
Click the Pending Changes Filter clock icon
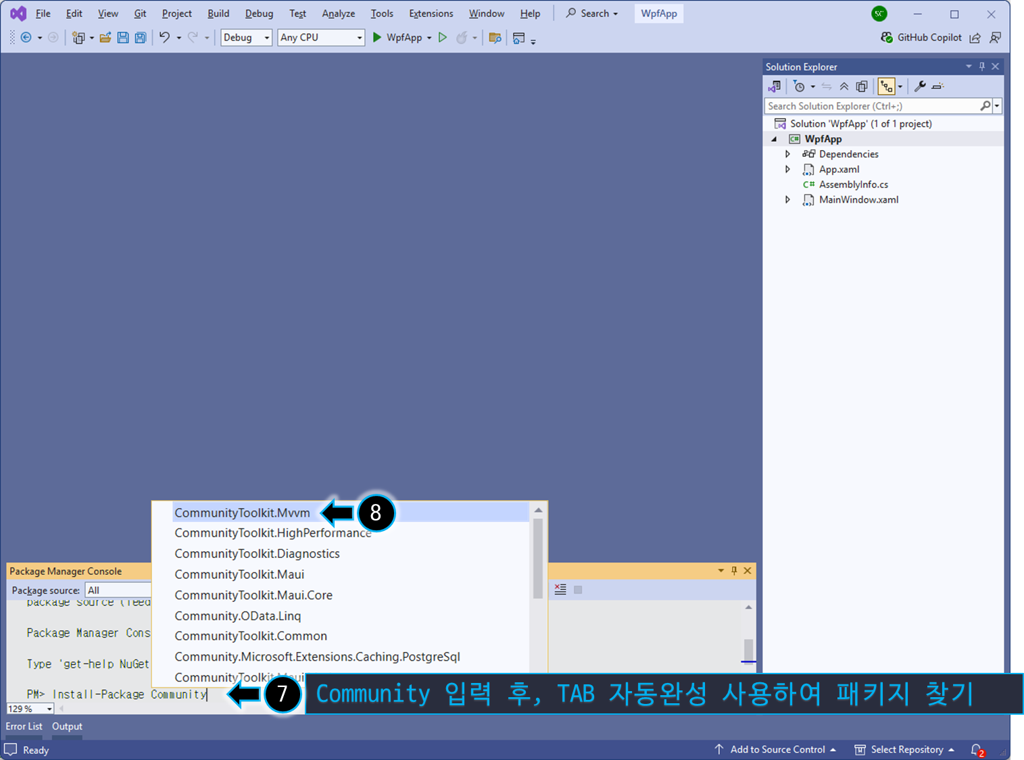pos(799,86)
